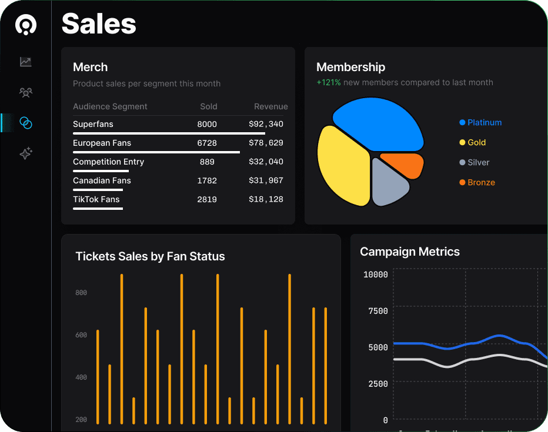Click the Sold column header
Viewport: 548px width, 432px height.
pyautogui.click(x=209, y=106)
